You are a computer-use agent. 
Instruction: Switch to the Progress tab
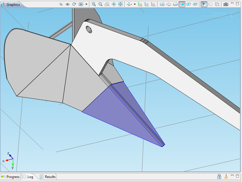10,177
